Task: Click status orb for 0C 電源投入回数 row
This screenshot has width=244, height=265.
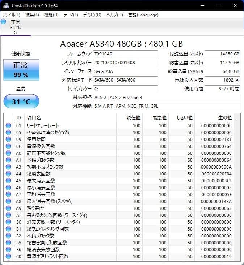Action: pos(8,146)
